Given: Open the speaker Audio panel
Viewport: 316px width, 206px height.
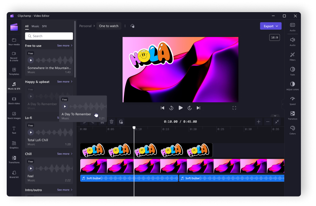Looking at the screenshot, I should click(292, 42).
